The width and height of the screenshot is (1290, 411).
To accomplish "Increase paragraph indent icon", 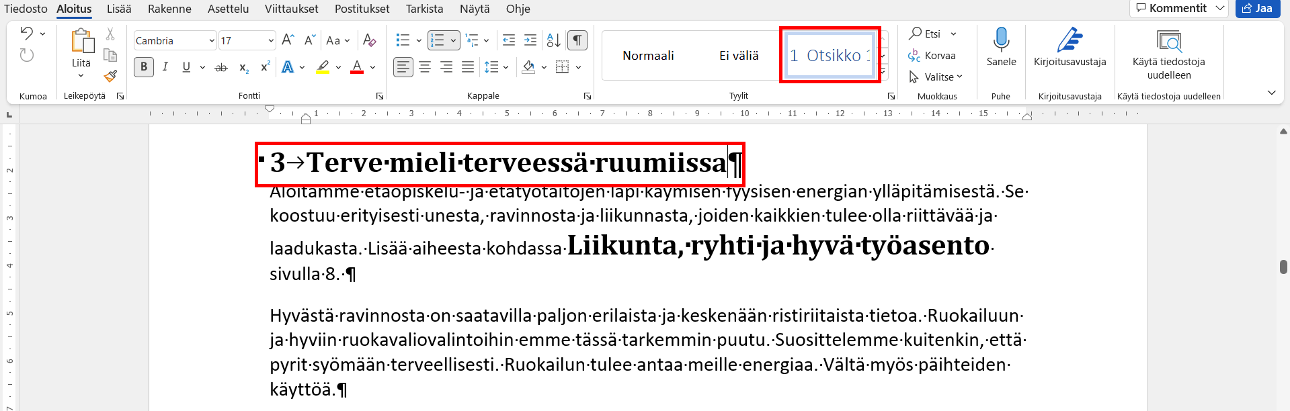I will [530, 40].
